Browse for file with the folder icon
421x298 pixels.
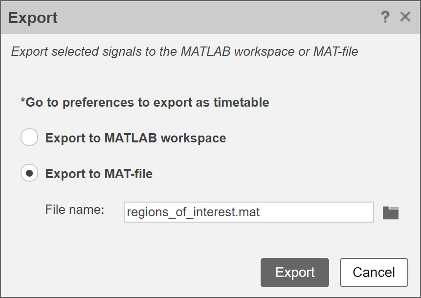(391, 212)
